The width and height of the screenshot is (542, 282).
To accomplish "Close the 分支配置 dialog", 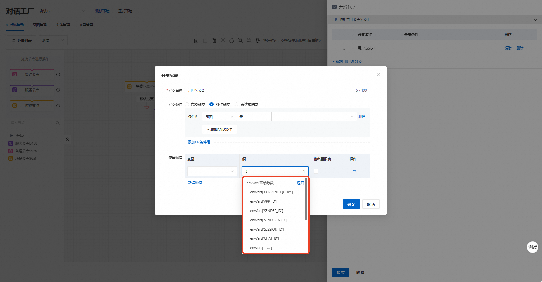I will (379, 74).
